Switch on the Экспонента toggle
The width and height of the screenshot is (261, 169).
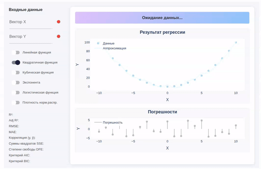click(16, 83)
